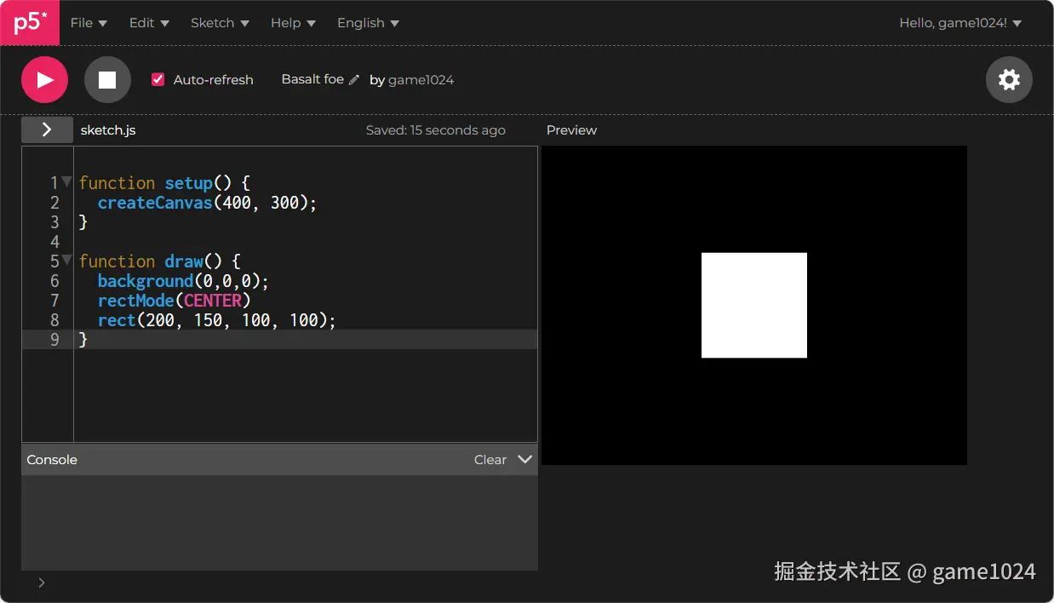
Task: Collapse the console with the down chevron
Action: point(524,459)
